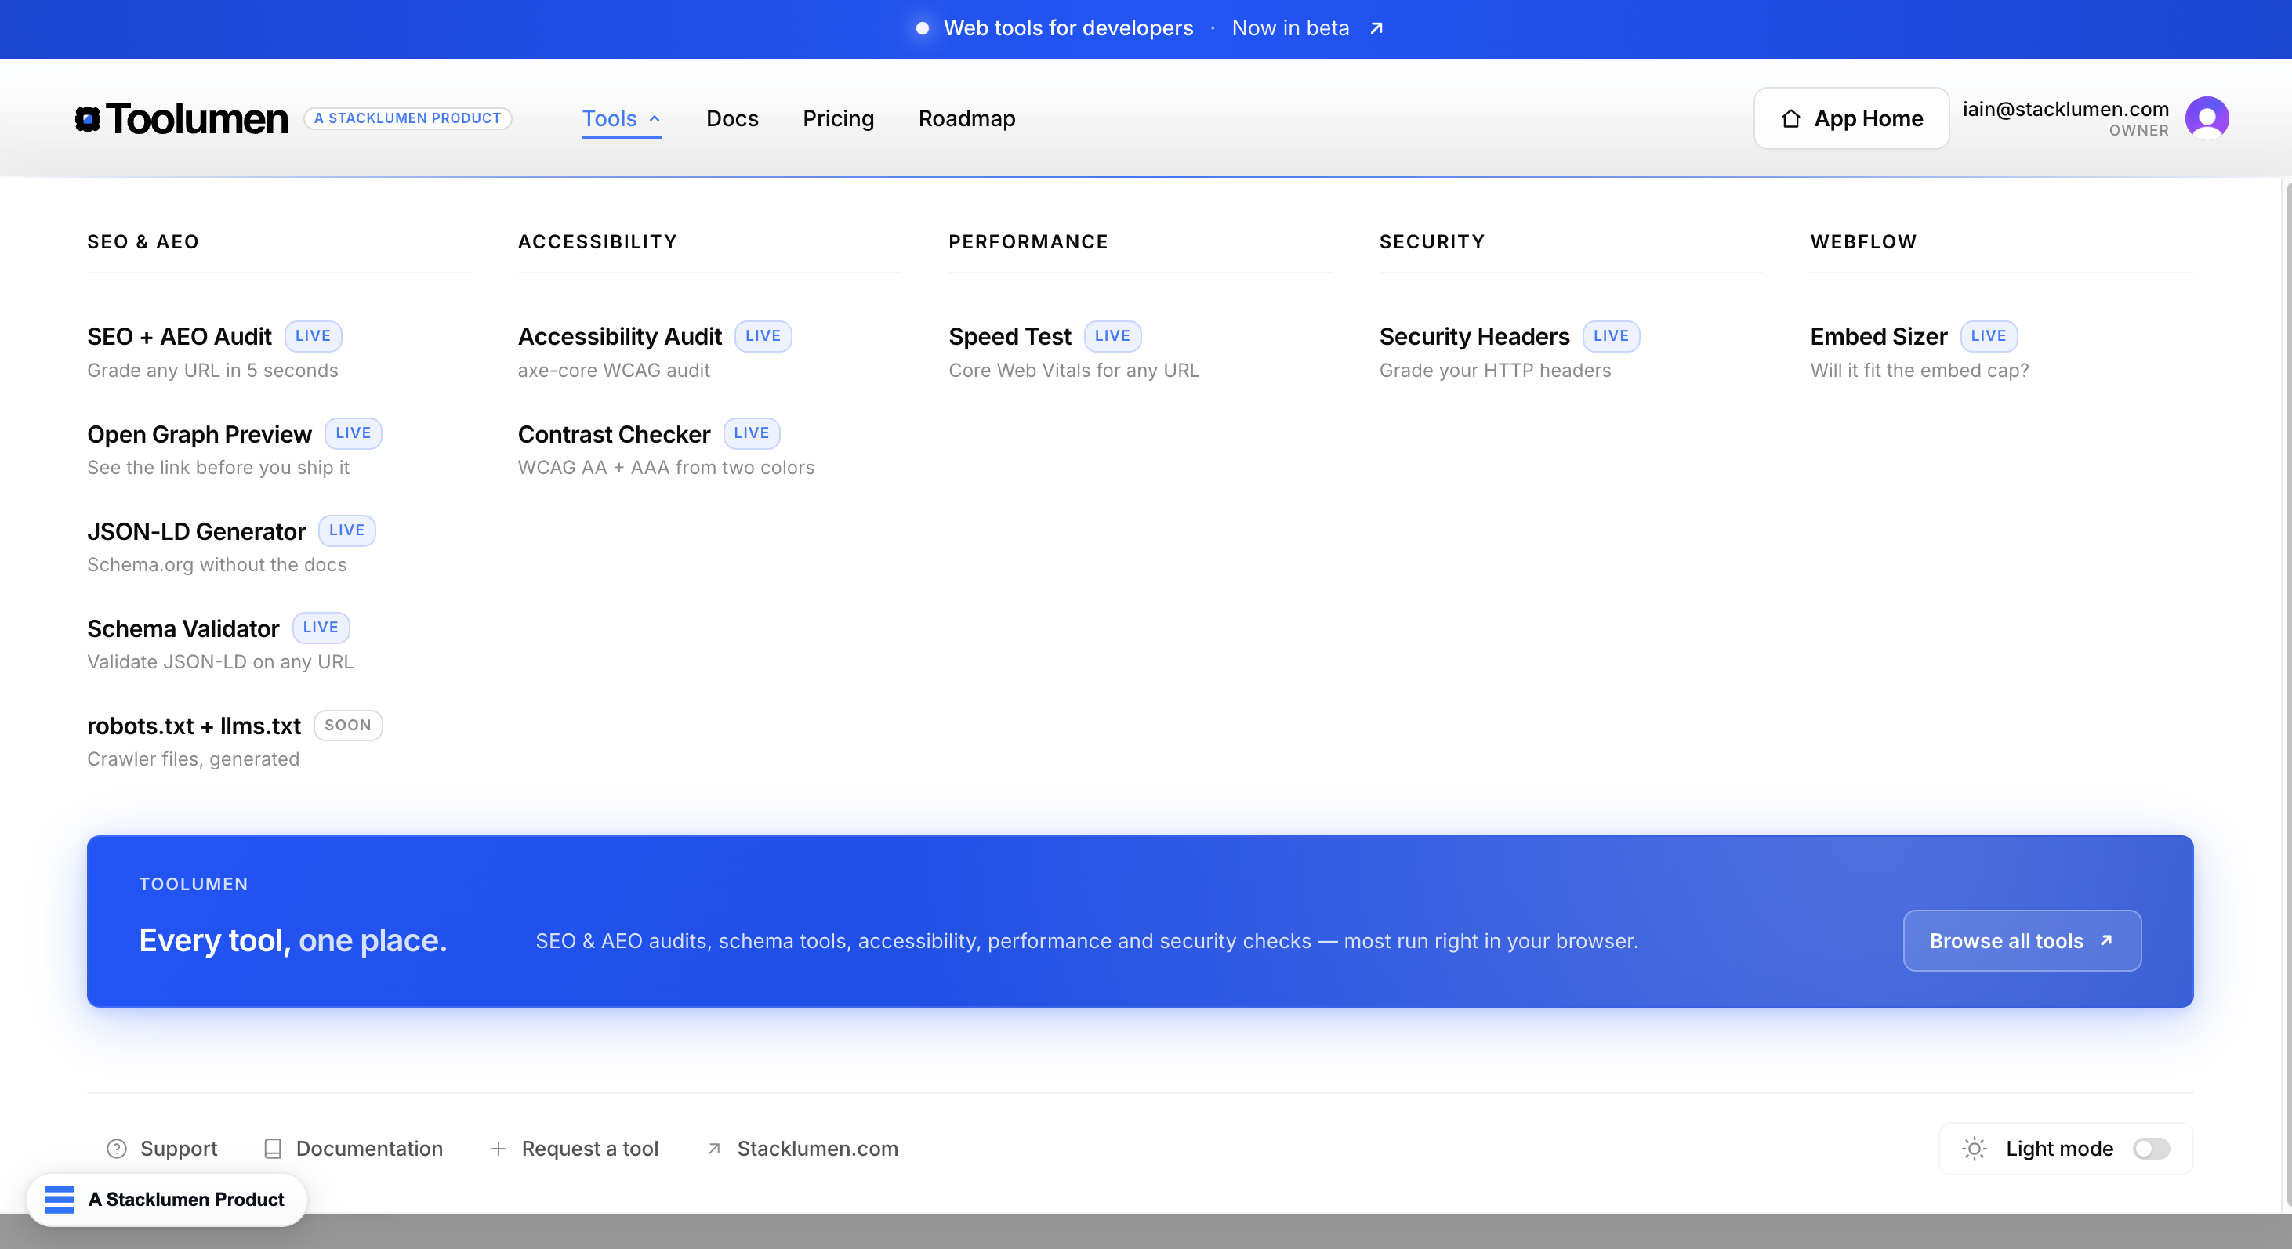Click the Now in beta link
2292x1249 pixels.
(1290, 28)
